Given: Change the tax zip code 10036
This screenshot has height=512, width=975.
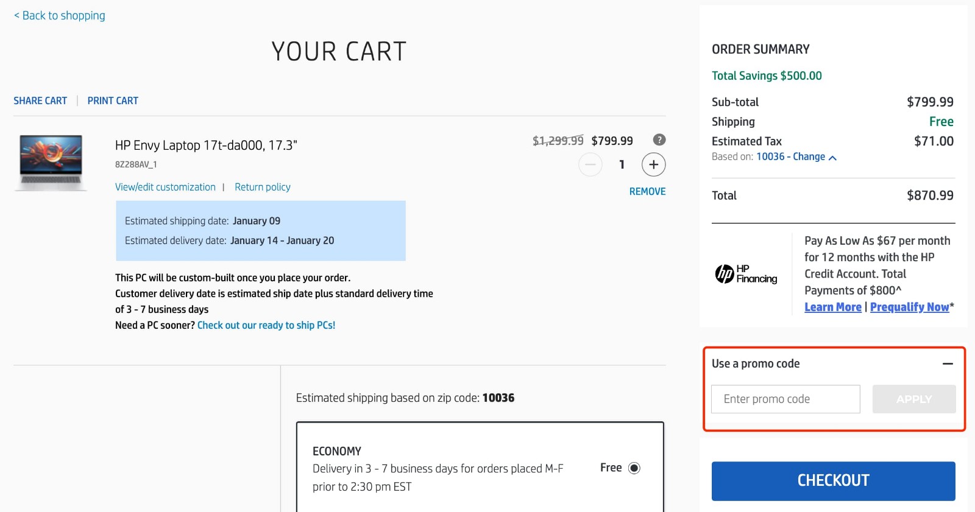Looking at the screenshot, I should (x=796, y=156).
